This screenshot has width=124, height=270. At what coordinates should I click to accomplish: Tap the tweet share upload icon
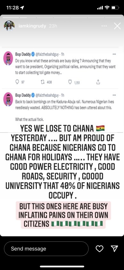[x=98, y=82]
